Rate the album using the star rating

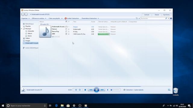(56, 37)
